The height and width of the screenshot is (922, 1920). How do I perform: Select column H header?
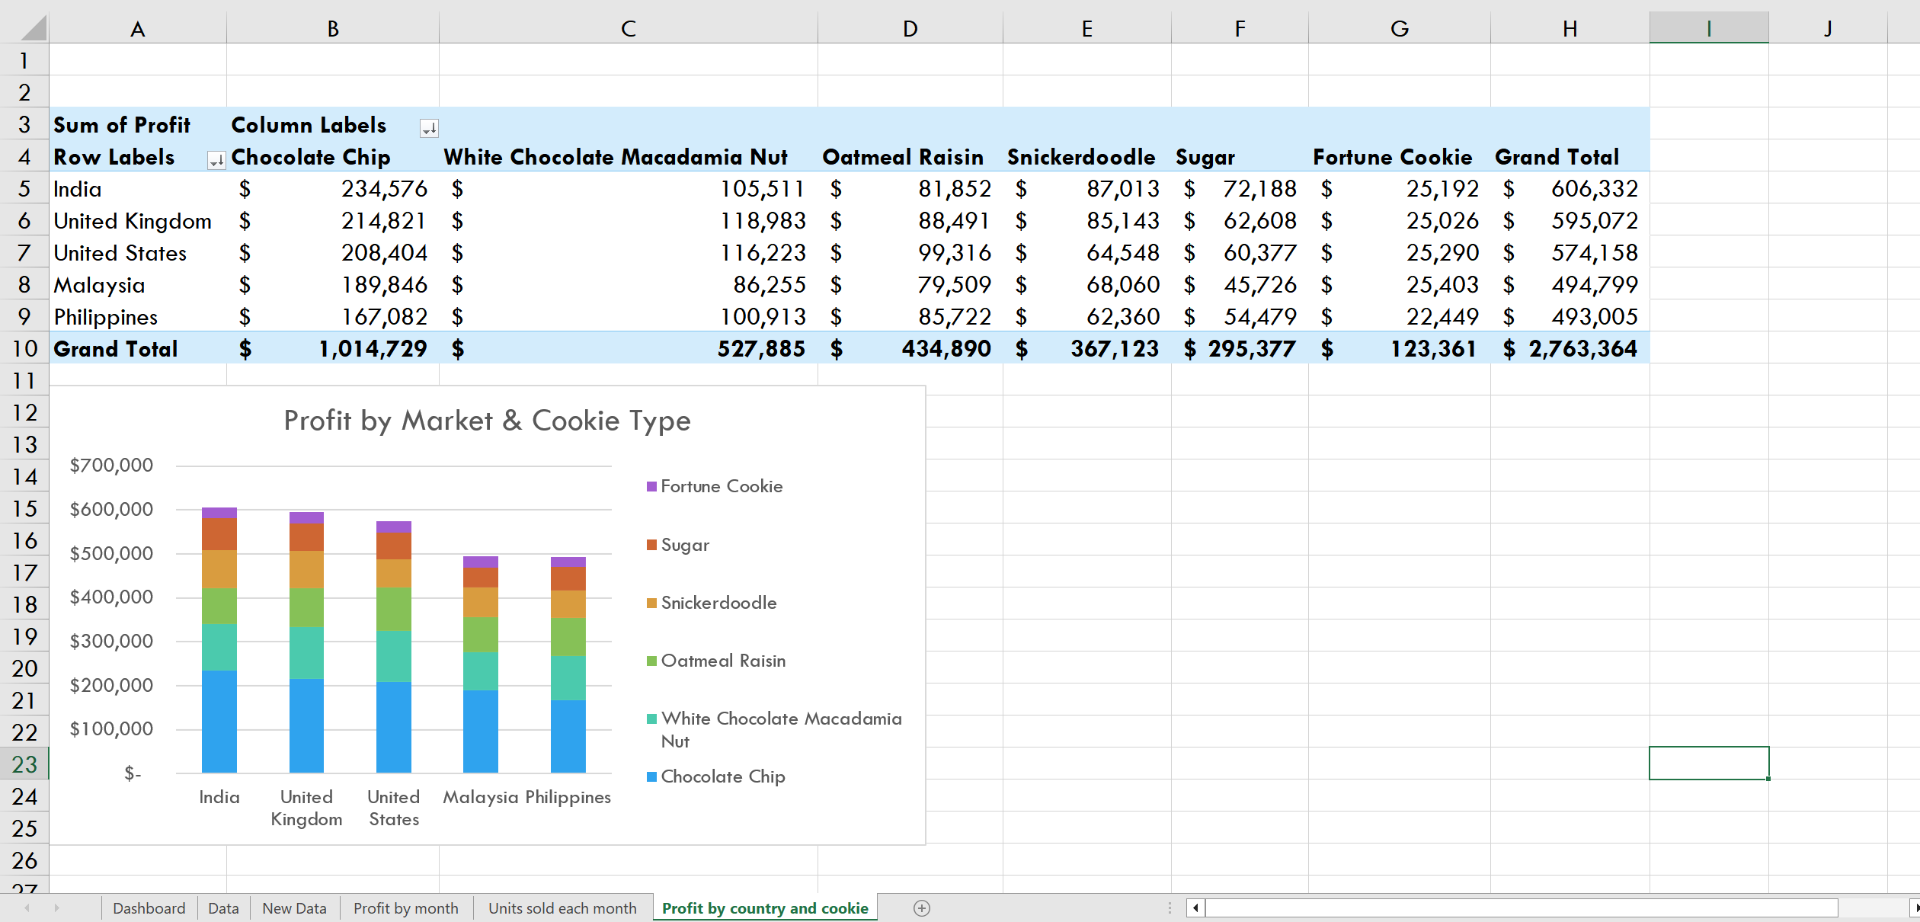coord(1570,28)
